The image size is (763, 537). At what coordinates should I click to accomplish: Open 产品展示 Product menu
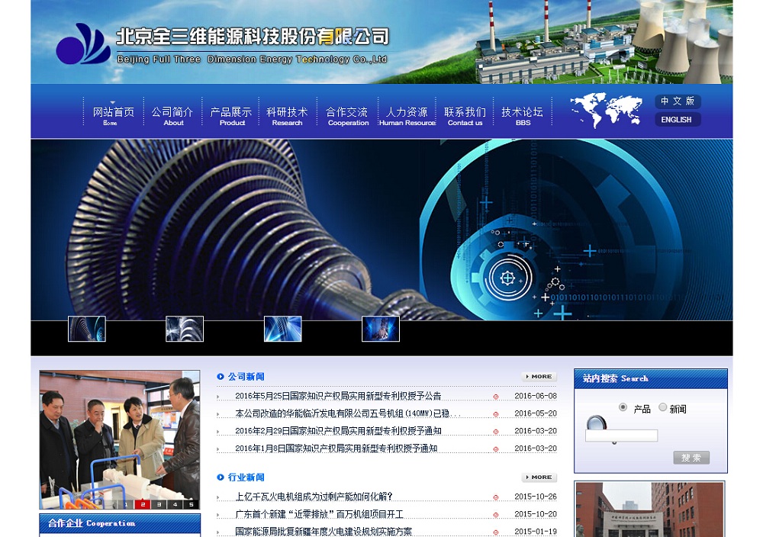click(x=230, y=116)
